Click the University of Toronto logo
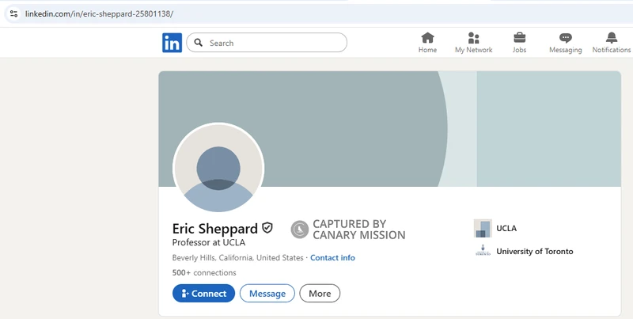 483,251
